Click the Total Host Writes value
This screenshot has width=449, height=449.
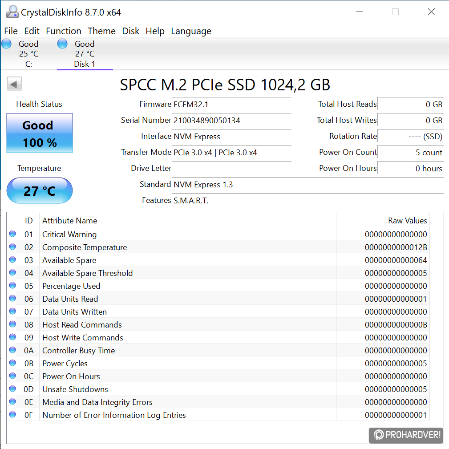pyautogui.click(x=411, y=120)
